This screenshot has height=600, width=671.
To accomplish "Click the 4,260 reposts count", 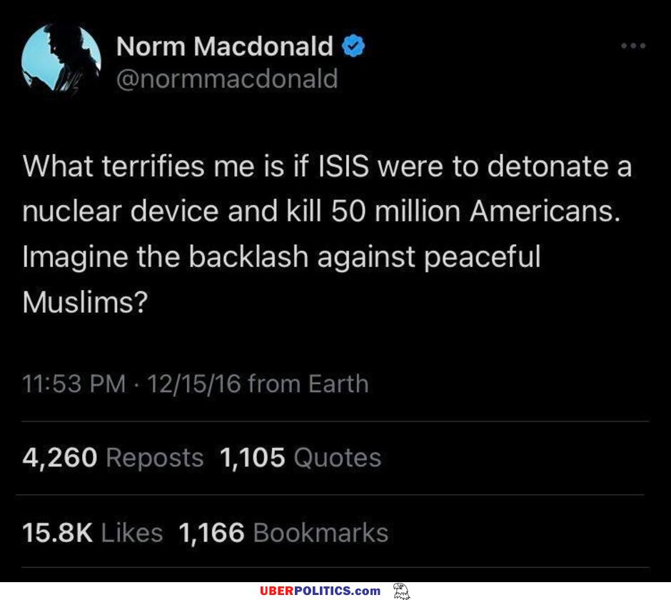I will coord(60,458).
